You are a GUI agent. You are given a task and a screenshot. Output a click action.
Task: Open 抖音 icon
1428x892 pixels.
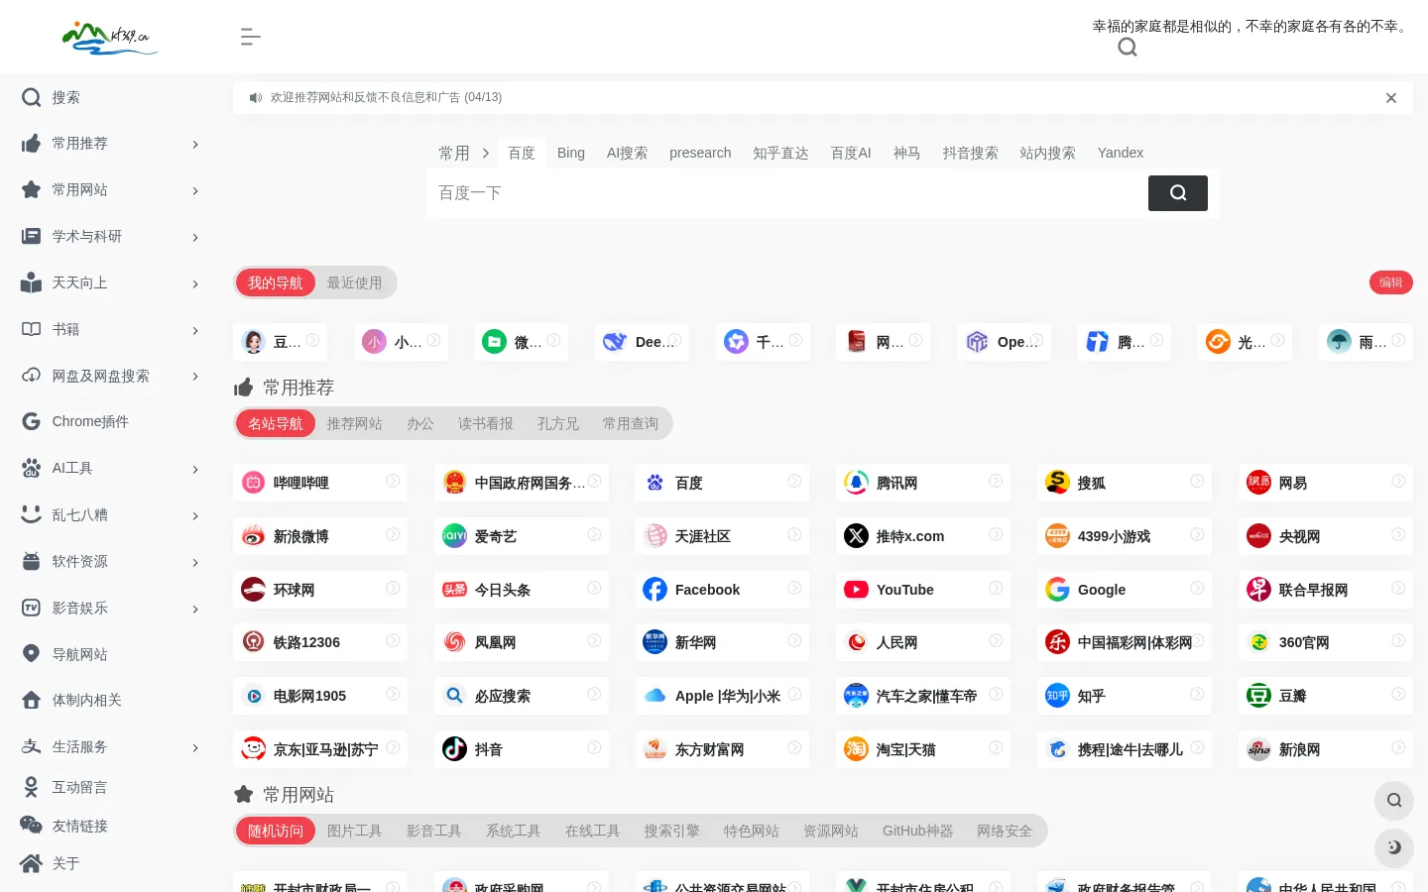pyautogui.click(x=454, y=749)
